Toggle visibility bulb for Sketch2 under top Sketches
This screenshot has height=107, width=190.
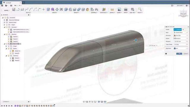[9, 37]
